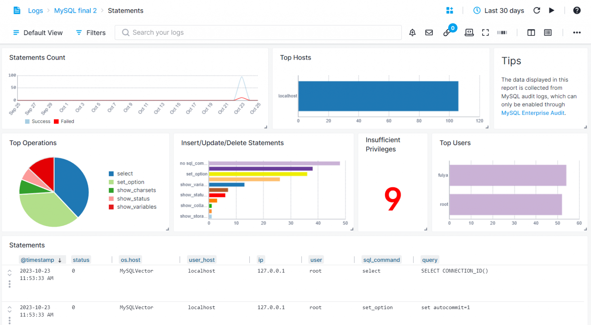Click the select color swatch in legend
This screenshot has width=591, height=325.
[x=111, y=174]
